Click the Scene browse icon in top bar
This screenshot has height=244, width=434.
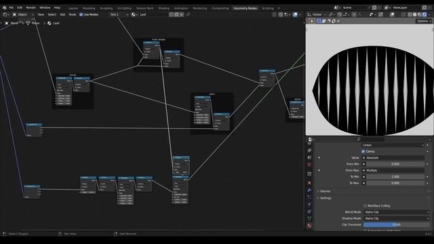tap(337, 7)
